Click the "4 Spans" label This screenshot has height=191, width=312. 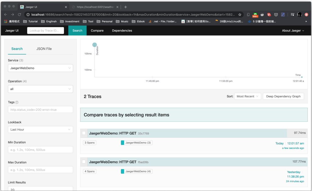[90, 171]
